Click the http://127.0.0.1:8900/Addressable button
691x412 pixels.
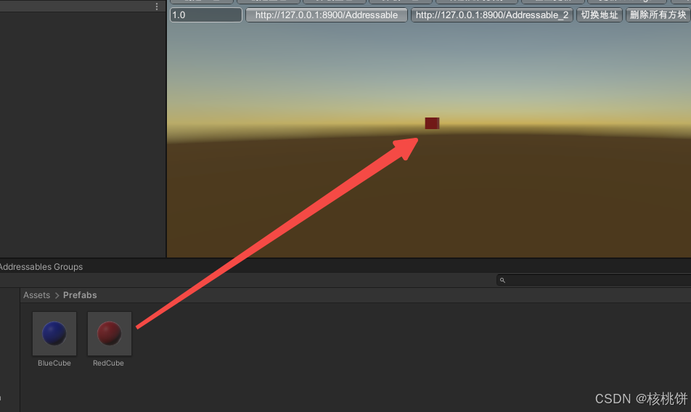[x=327, y=15]
